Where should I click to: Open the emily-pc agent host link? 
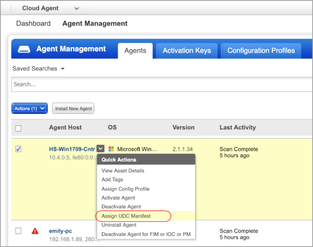pos(60,231)
